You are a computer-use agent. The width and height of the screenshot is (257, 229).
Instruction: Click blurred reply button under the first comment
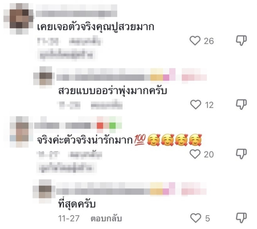pos(86,41)
